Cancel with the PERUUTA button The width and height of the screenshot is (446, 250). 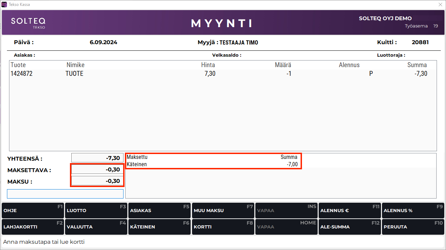point(413,227)
